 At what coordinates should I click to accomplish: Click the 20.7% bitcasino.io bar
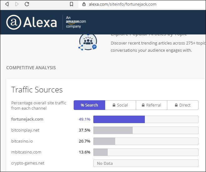(146, 141)
